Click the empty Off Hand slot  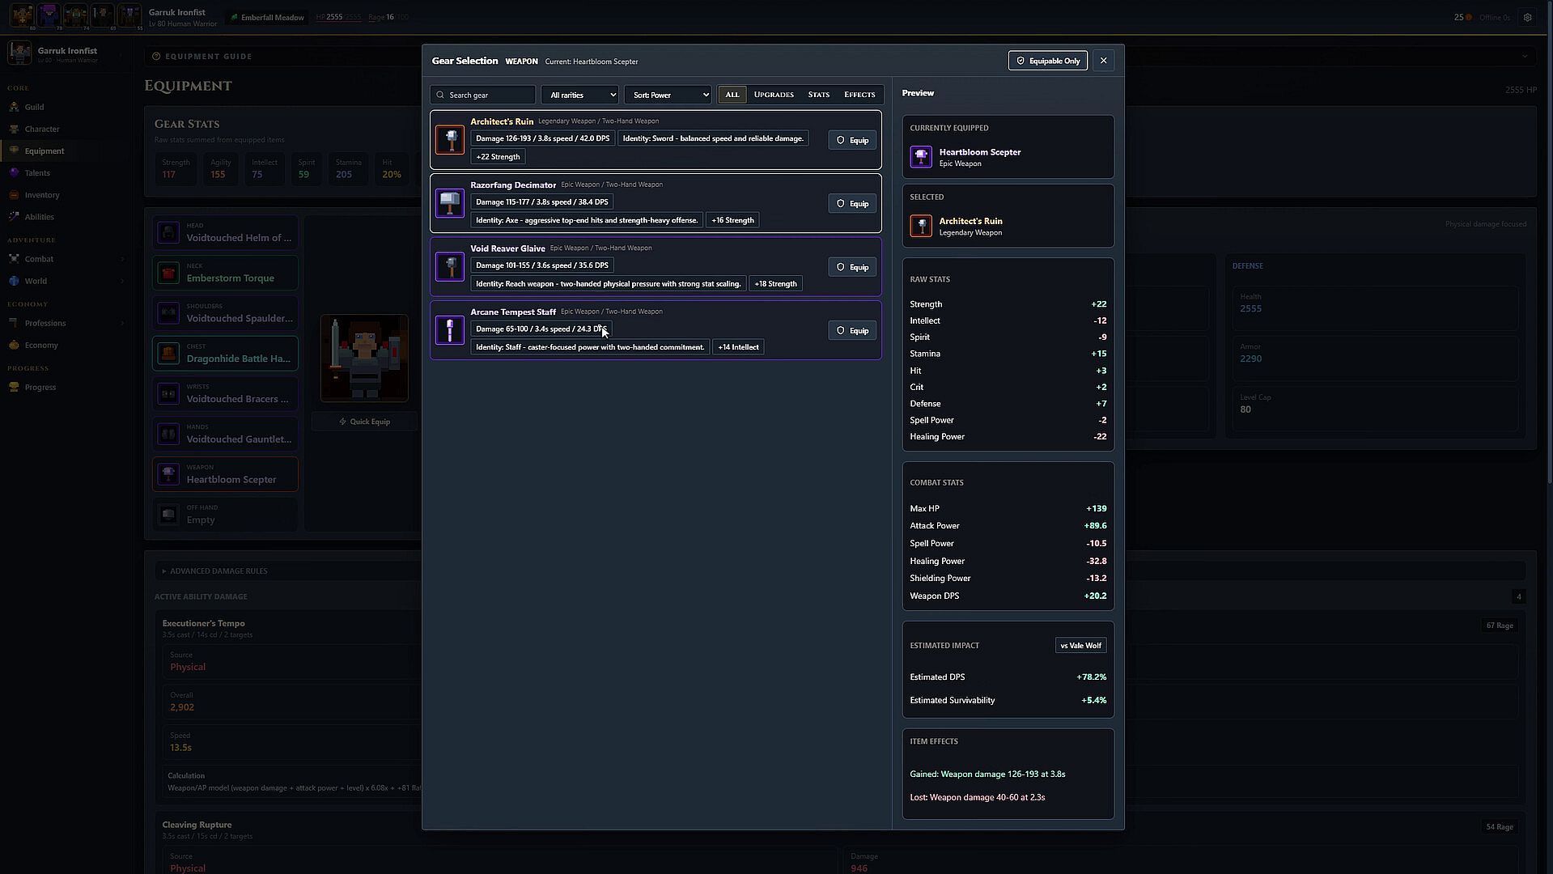(x=225, y=515)
